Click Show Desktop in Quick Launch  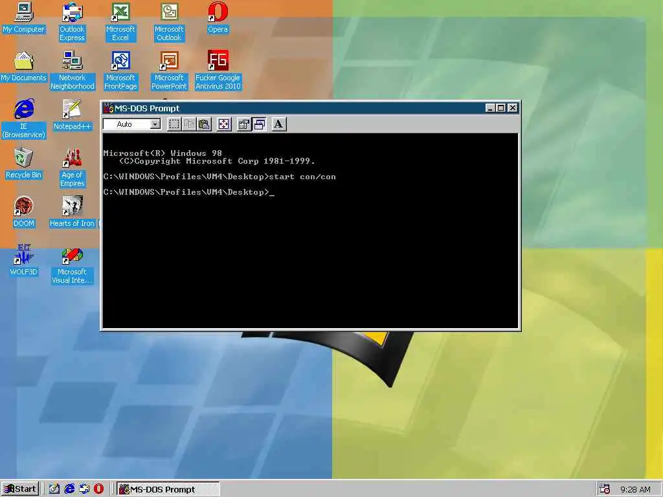(54, 489)
